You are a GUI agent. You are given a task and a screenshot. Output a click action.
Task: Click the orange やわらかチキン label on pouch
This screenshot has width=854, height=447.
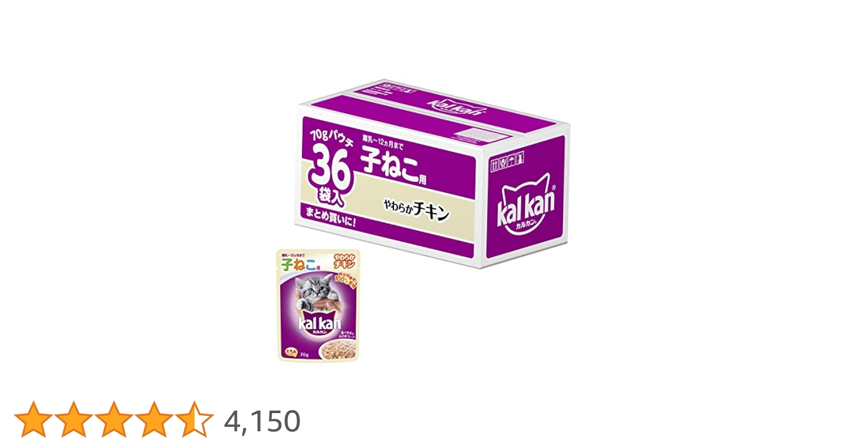click(344, 261)
